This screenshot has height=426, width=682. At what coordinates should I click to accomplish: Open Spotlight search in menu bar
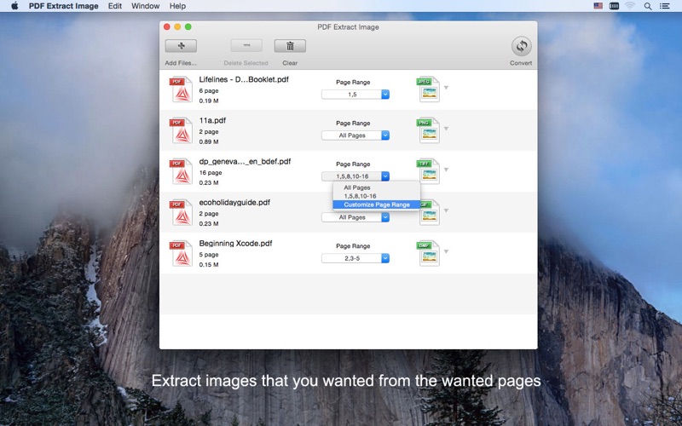click(648, 6)
